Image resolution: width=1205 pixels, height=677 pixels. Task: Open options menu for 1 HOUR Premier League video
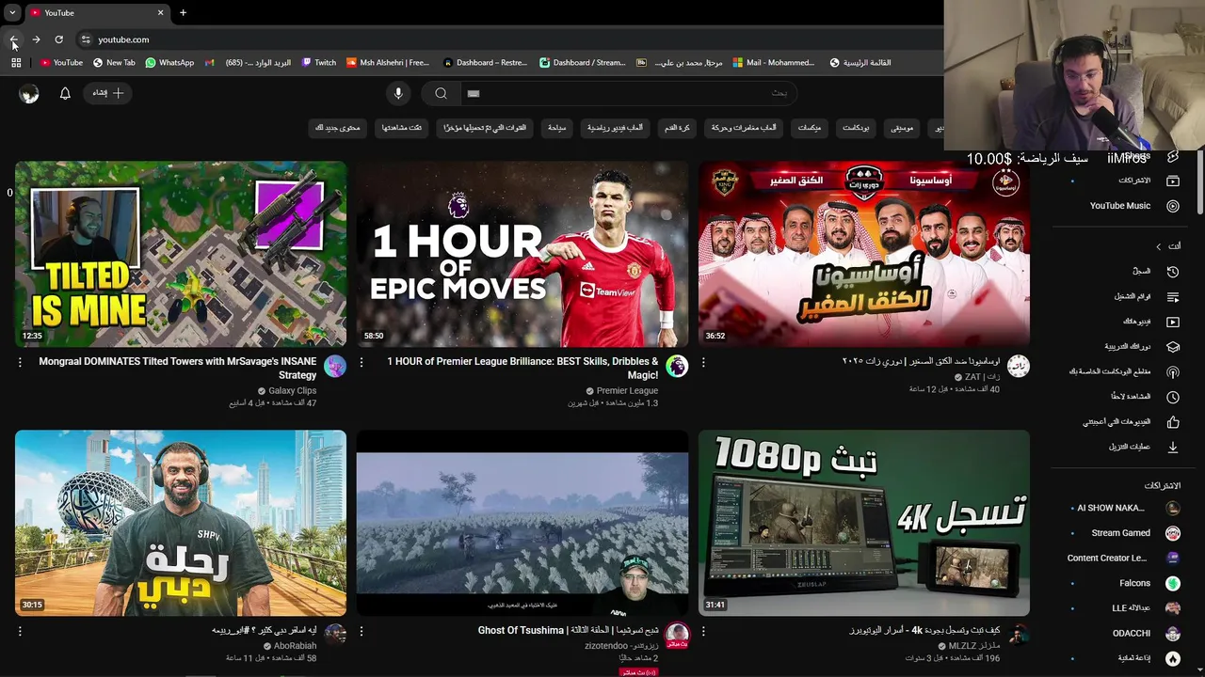coord(361,362)
